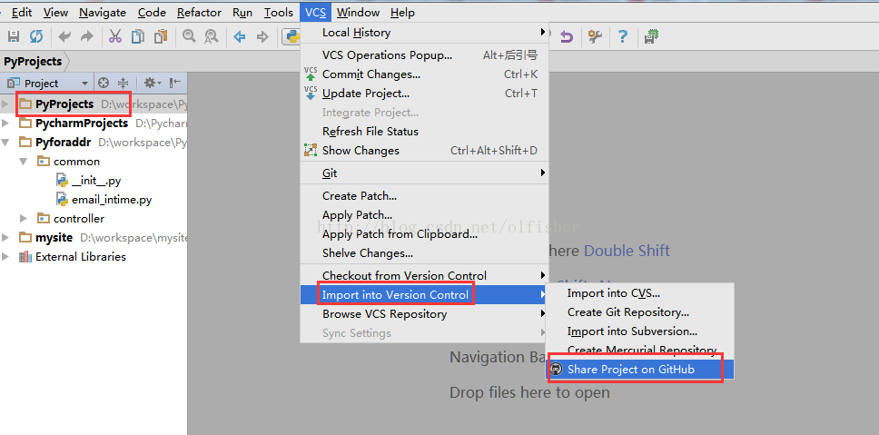The height and width of the screenshot is (435, 879).
Task: Click the GitHub icon beside Share Project
Action: pos(556,369)
